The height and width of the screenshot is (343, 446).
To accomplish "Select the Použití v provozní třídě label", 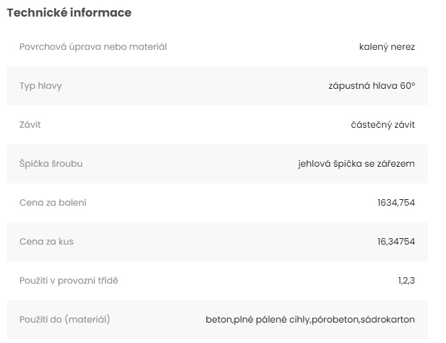I will [x=69, y=280].
